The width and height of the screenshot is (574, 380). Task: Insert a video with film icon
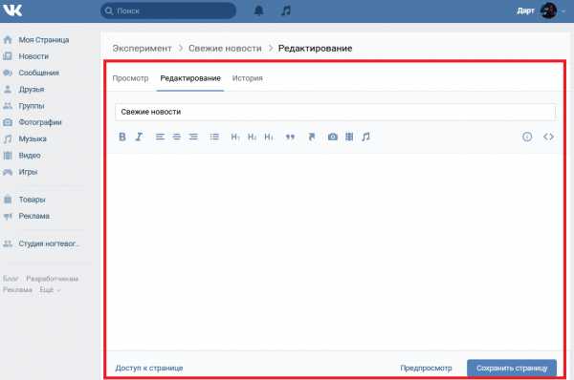tap(349, 137)
